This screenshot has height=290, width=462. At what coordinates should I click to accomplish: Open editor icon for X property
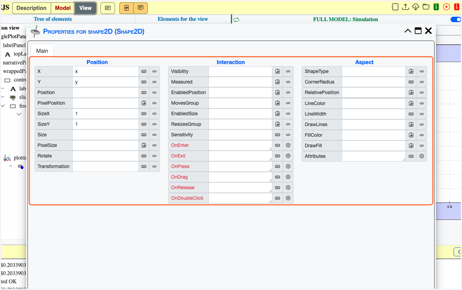[144, 71]
